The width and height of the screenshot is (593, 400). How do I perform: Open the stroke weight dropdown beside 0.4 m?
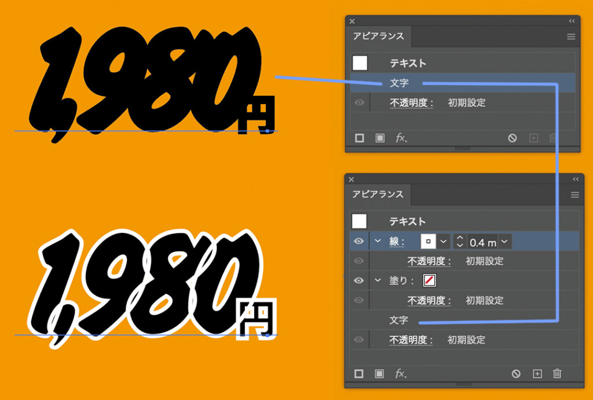[505, 241]
